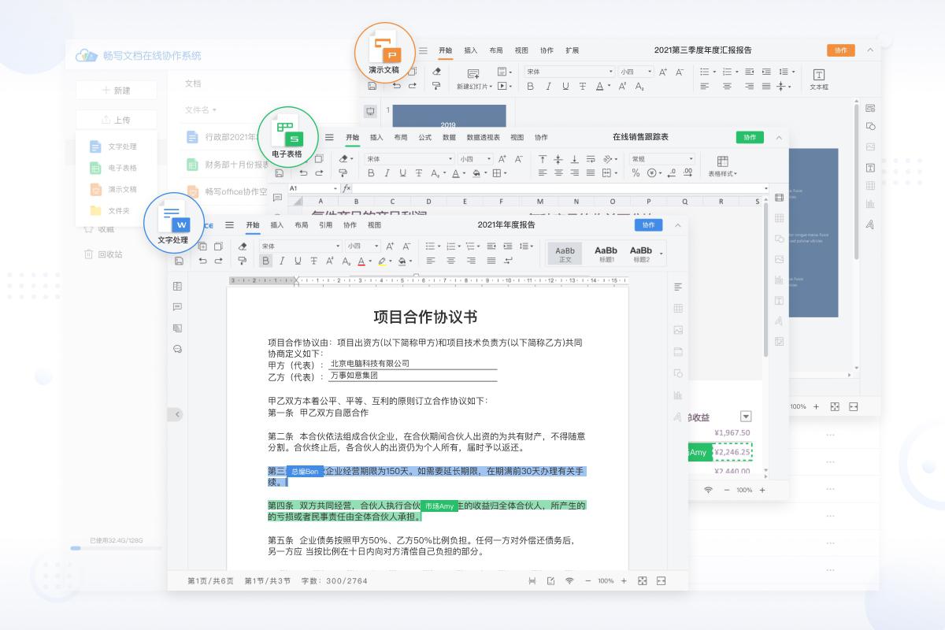This screenshot has width=945, height=630.
Task: Click the spreadsheet formula bar input
Action: click(558, 188)
